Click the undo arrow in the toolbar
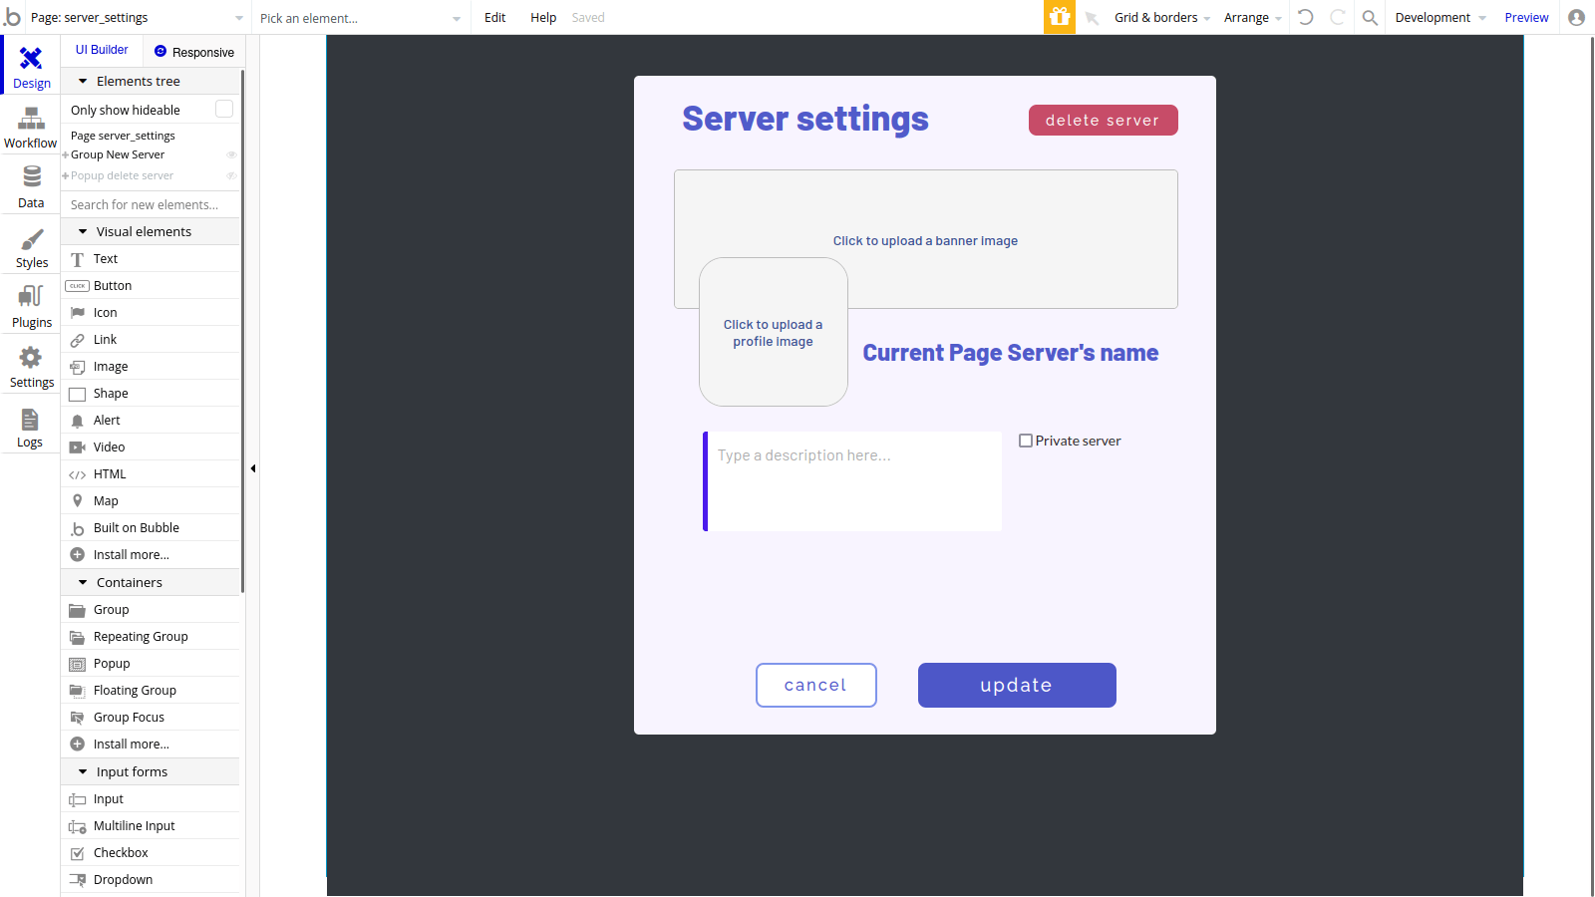Screen dimensions: 1595x897 point(1306,17)
